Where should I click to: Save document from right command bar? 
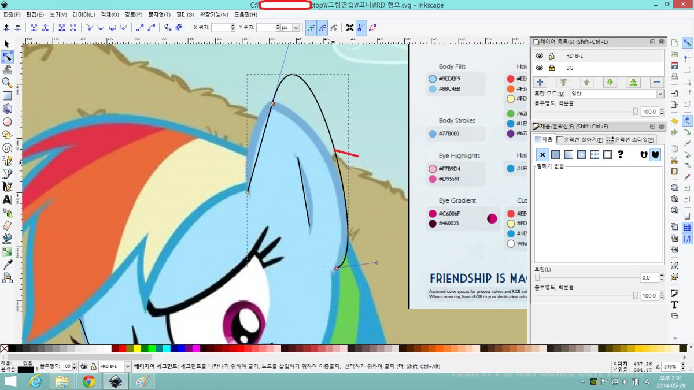tap(674, 65)
